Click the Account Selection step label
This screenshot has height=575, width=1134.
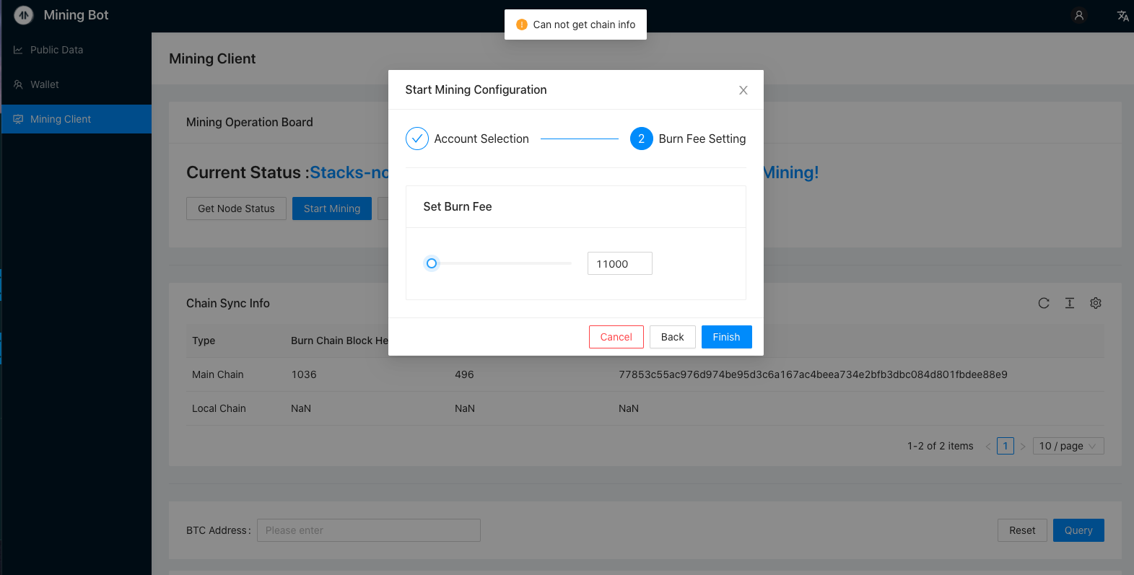[x=481, y=139]
